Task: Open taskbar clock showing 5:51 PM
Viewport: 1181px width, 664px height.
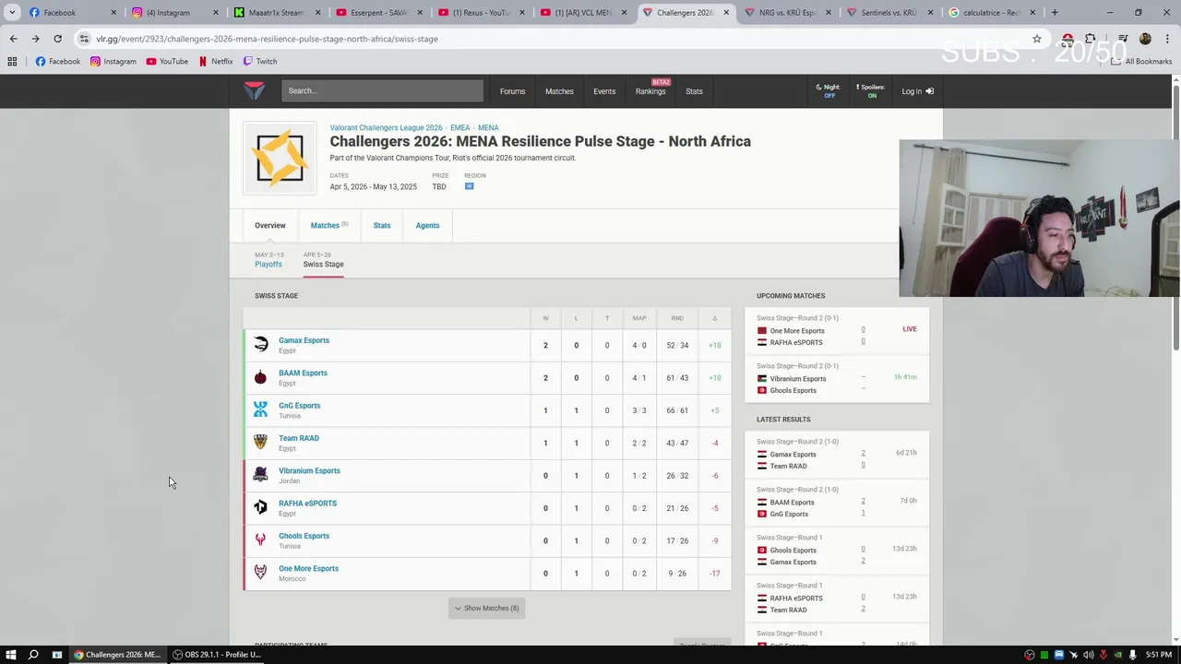Action: [x=1159, y=655]
